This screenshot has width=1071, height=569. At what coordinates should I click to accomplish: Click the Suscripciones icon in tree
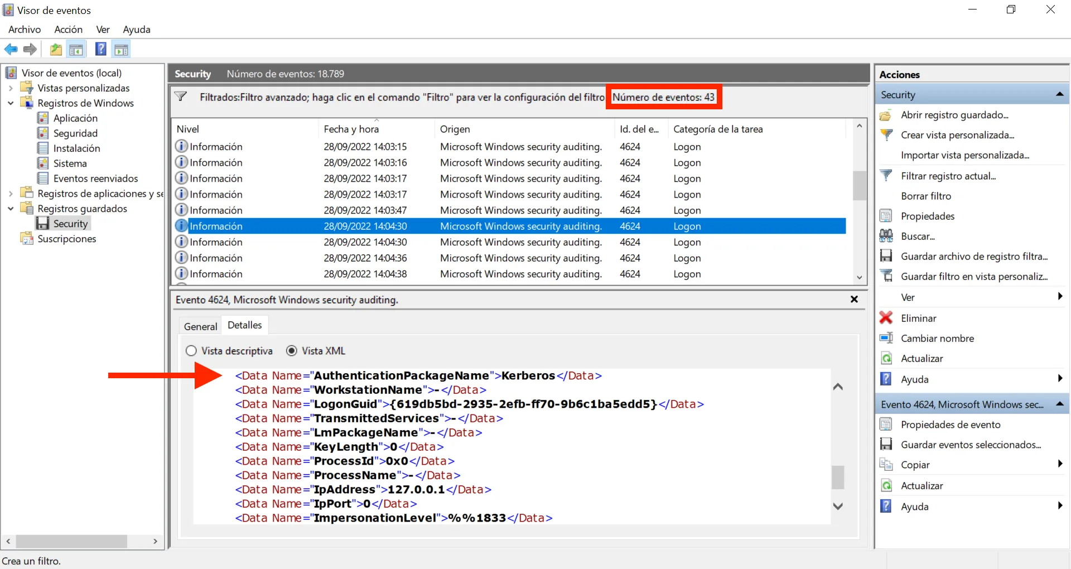click(x=27, y=239)
